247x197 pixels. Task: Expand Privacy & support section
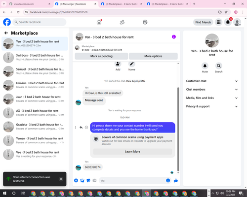click(212, 106)
